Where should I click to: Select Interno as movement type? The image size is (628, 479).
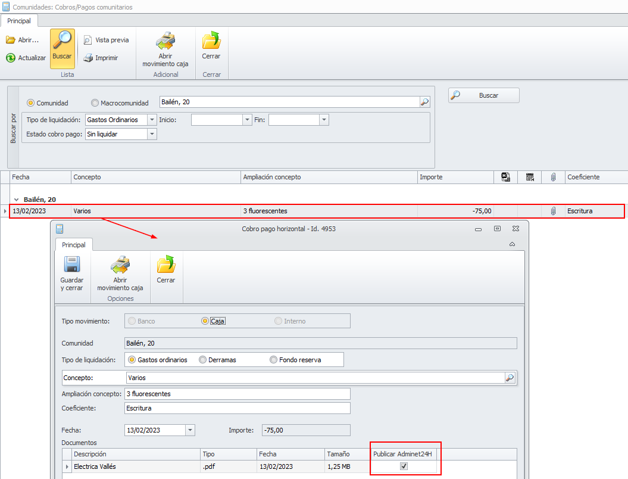coord(278,321)
